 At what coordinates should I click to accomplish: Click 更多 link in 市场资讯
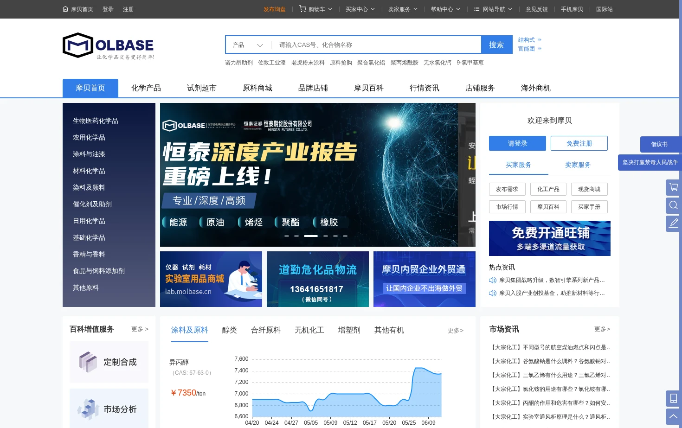602,329
